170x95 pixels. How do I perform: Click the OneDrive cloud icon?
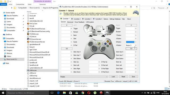click(x=4, y=35)
